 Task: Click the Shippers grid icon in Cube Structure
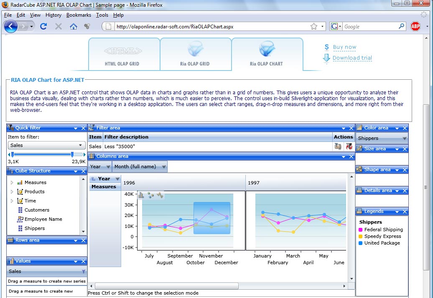click(20, 228)
